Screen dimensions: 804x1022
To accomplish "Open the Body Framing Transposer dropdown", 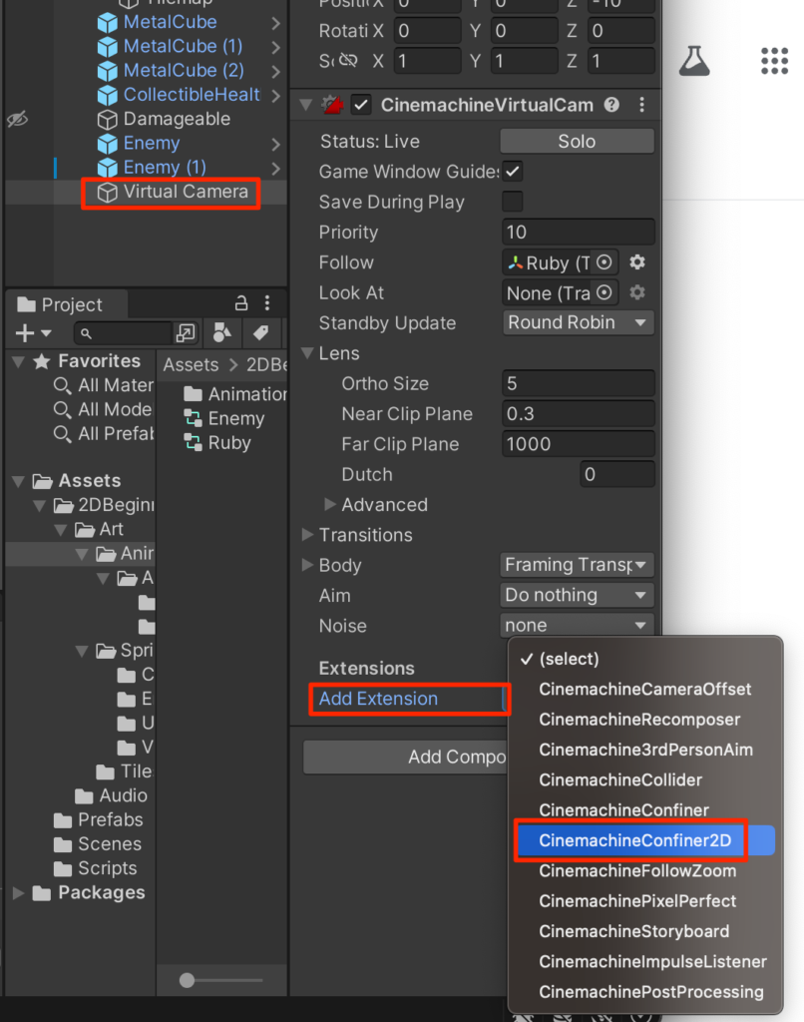I will tap(577, 565).
